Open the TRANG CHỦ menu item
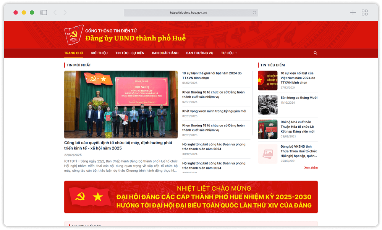Viewport: 382px width, 230px height. click(x=73, y=53)
